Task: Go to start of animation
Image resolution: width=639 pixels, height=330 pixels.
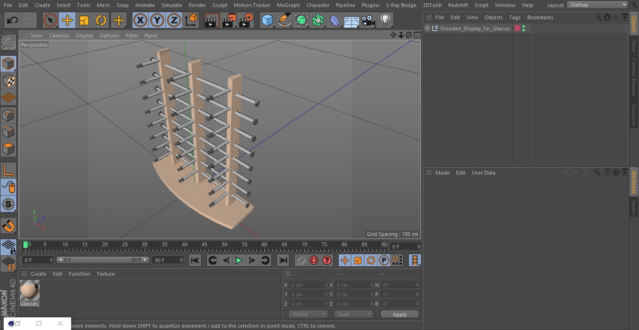Action: pos(195,260)
